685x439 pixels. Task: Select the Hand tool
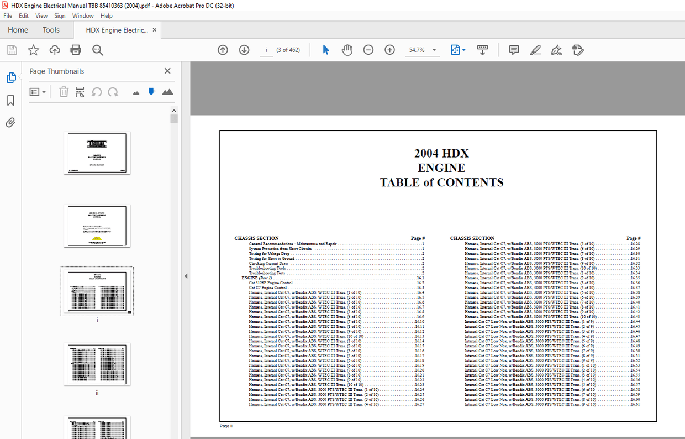tap(347, 50)
